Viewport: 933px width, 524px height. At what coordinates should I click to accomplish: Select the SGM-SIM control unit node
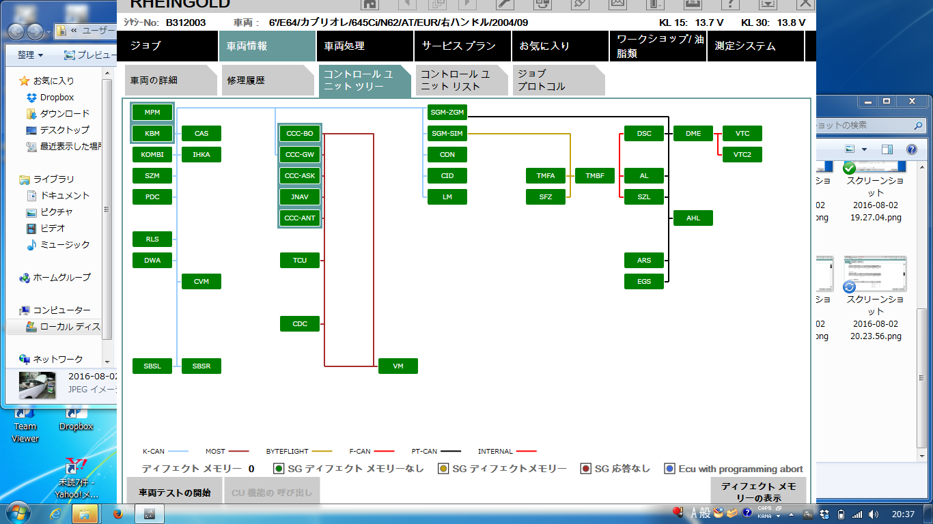447,134
